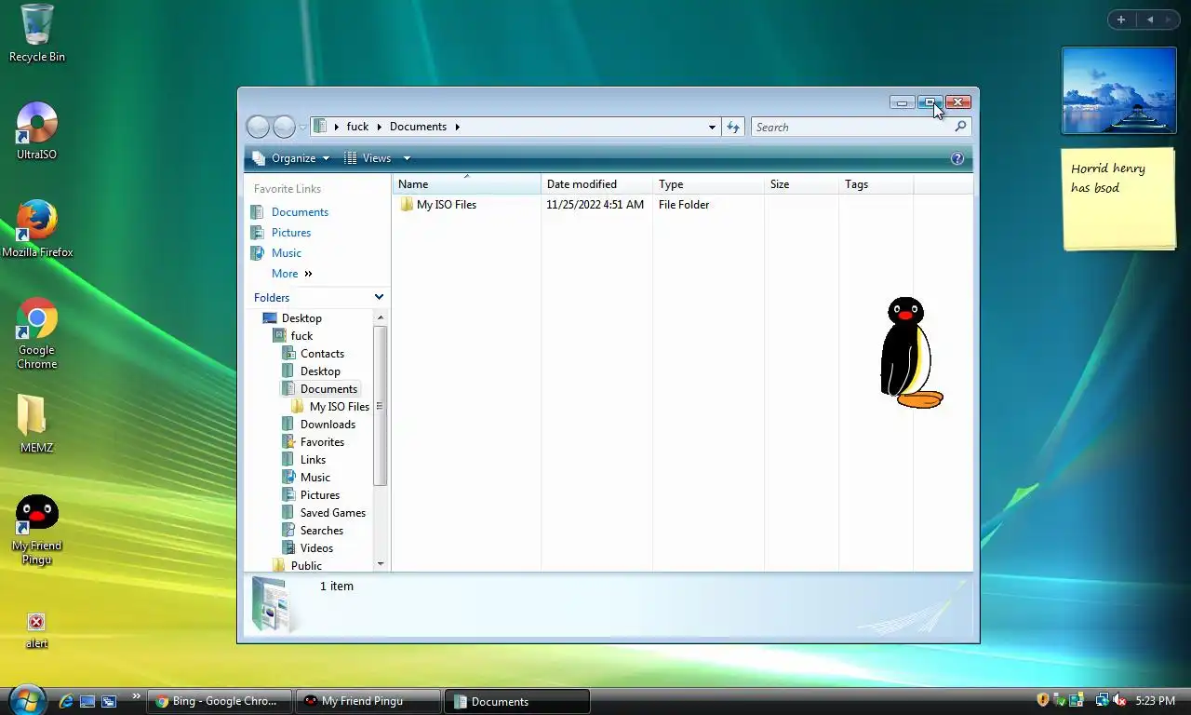This screenshot has width=1191, height=715.
Task: Open the recent pages dropdown arrow
Action: coord(302,128)
